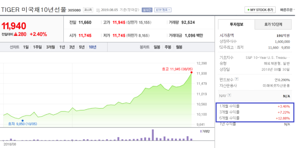Click the MY STOCK 추가 button

click(x=260, y=10)
